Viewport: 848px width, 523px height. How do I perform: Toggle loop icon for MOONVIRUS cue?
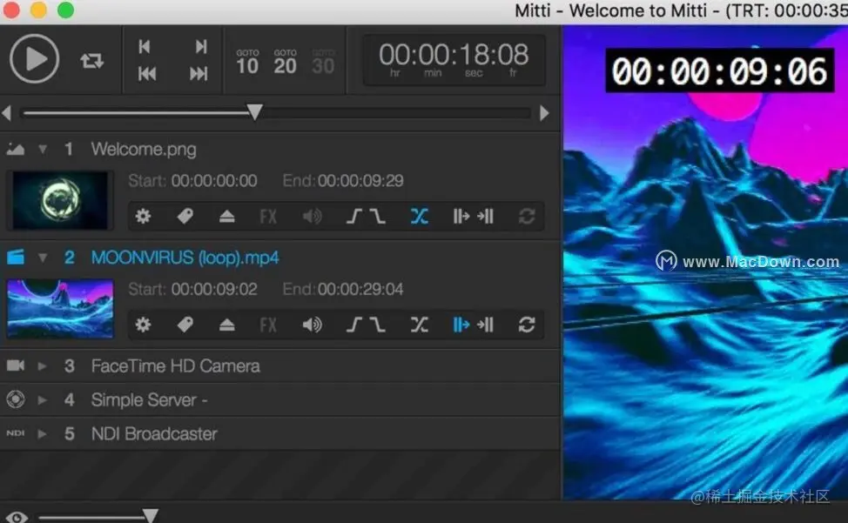(527, 325)
